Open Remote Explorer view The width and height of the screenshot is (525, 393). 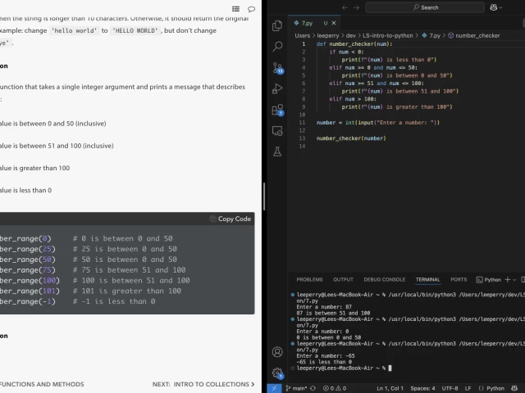(277, 131)
